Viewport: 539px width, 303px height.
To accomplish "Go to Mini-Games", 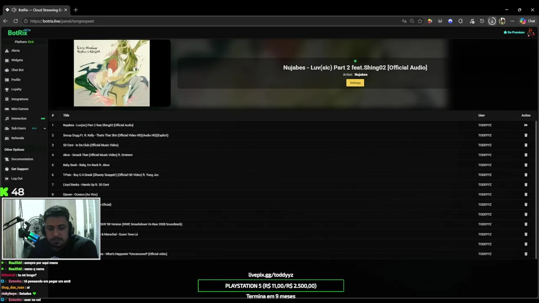I will pyautogui.click(x=19, y=109).
